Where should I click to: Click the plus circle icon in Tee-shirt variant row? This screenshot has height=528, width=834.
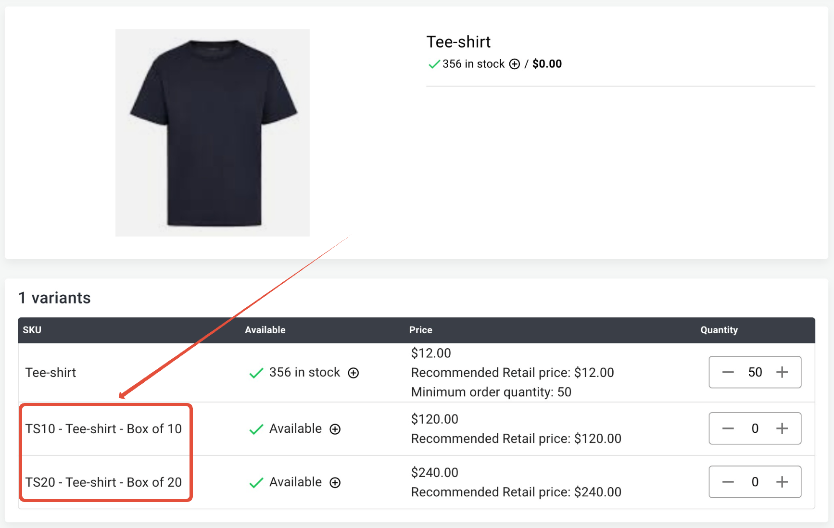coord(354,373)
